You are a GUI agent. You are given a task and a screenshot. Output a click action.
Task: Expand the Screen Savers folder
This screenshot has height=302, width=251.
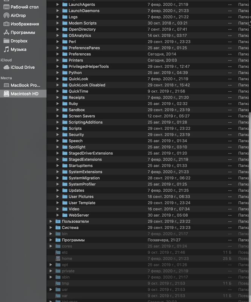(x=57, y=116)
